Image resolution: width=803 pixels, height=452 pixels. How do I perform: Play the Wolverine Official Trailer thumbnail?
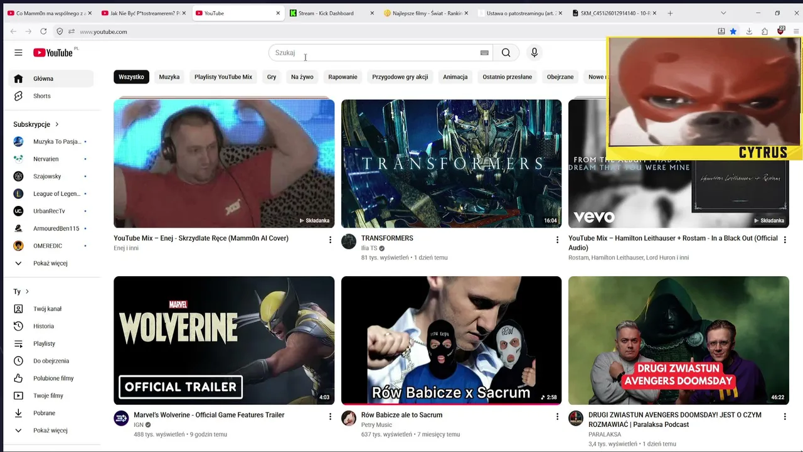click(x=224, y=340)
